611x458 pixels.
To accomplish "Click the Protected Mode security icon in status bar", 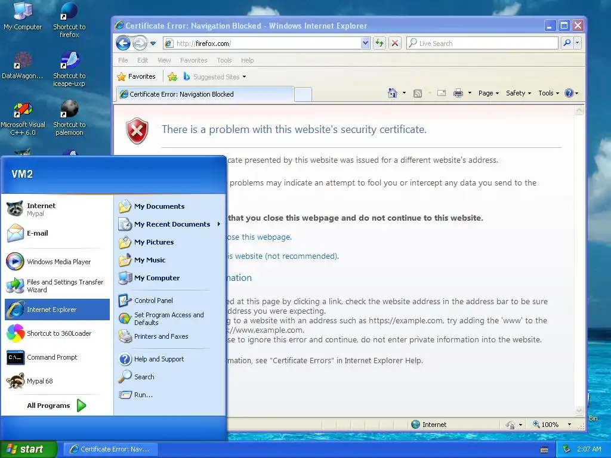I will click(x=510, y=425).
